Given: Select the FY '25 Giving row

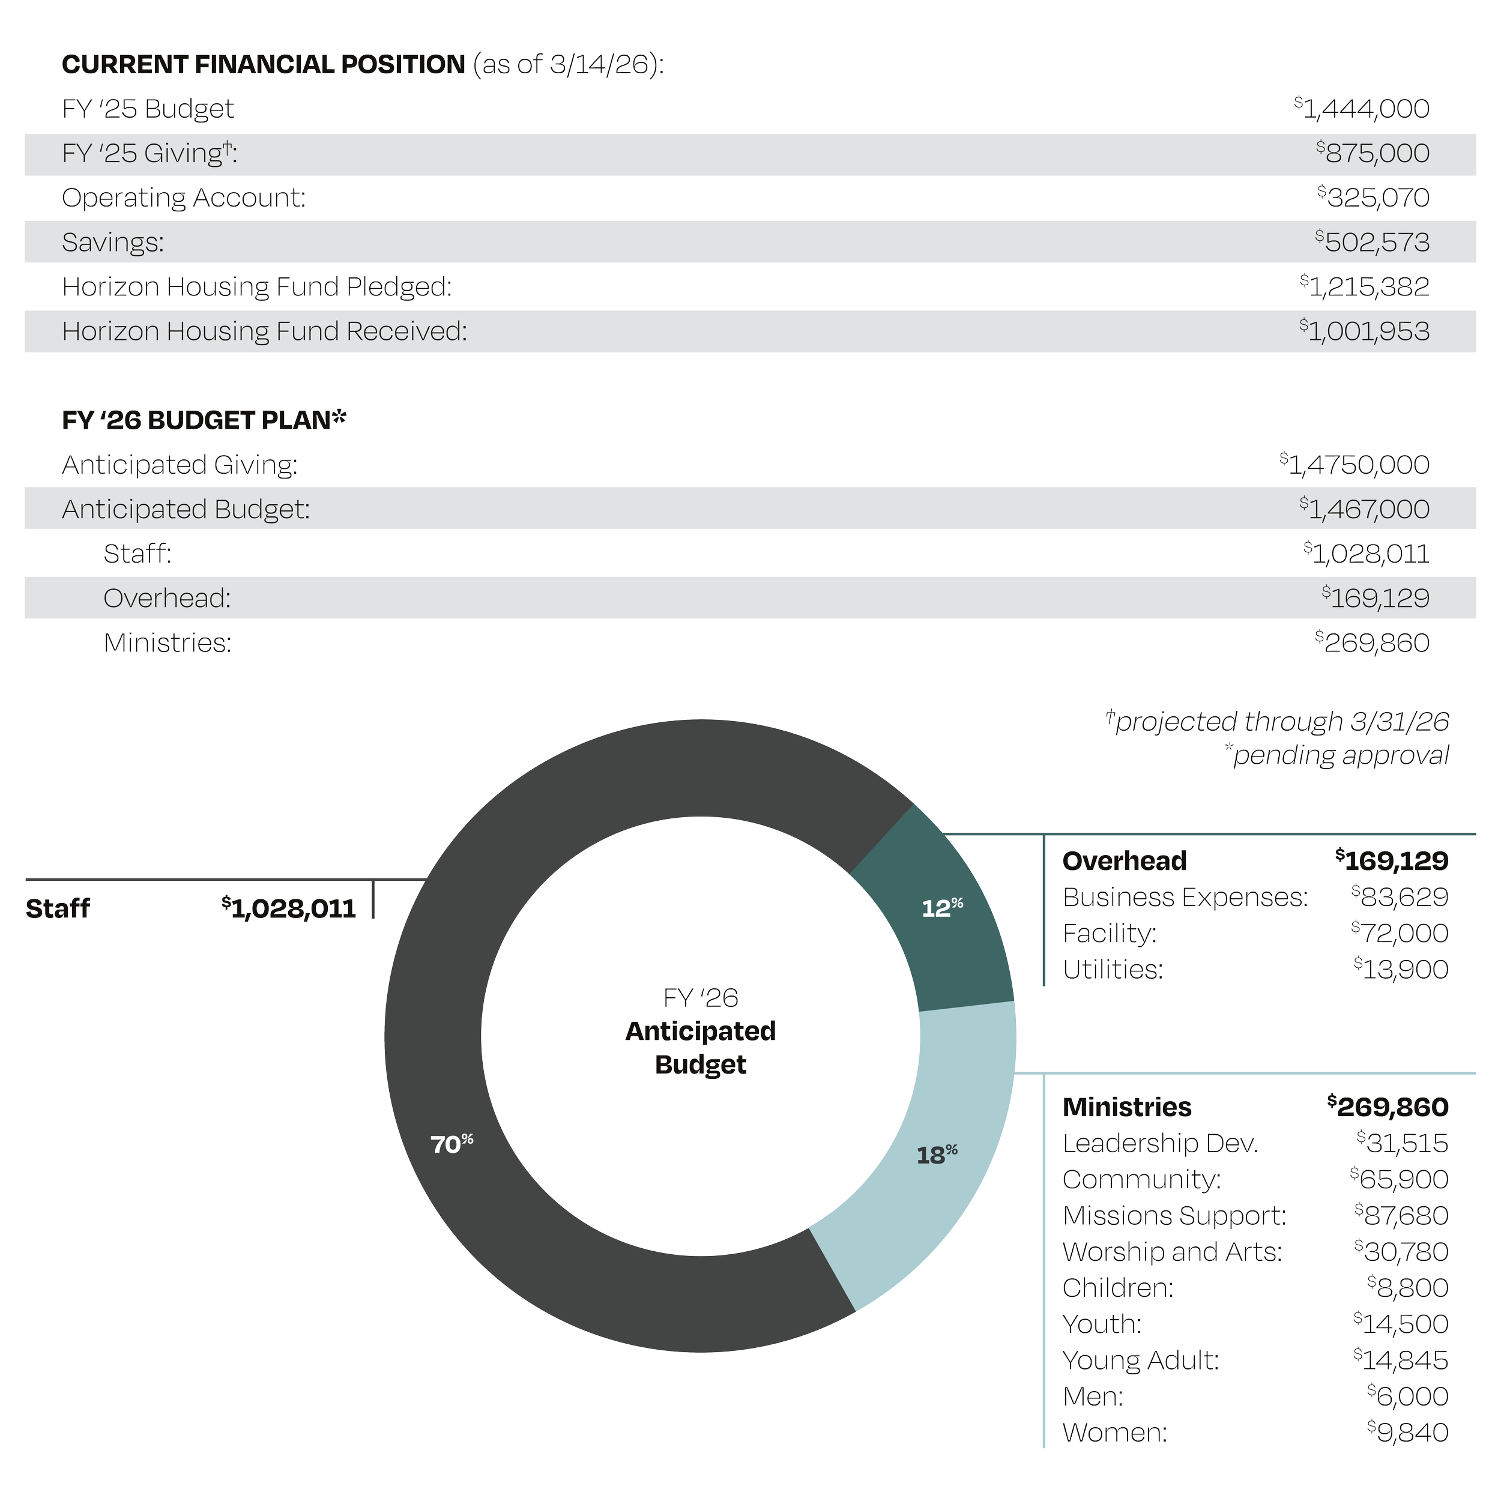Looking at the screenshot, I should tap(149, 154).
